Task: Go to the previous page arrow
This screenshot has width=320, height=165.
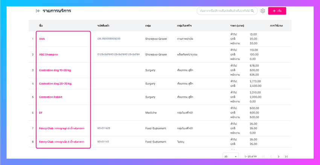Action: click(271, 156)
